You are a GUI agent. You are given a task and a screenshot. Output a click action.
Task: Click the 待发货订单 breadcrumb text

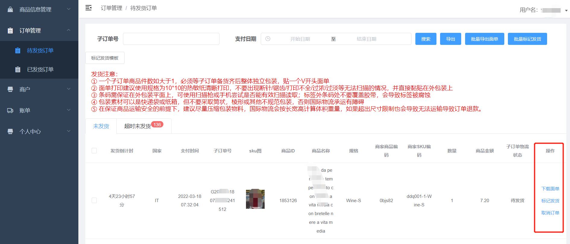[x=143, y=8]
